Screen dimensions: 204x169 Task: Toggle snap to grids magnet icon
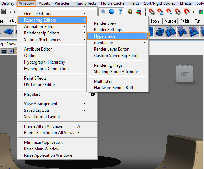(x=152, y=12)
